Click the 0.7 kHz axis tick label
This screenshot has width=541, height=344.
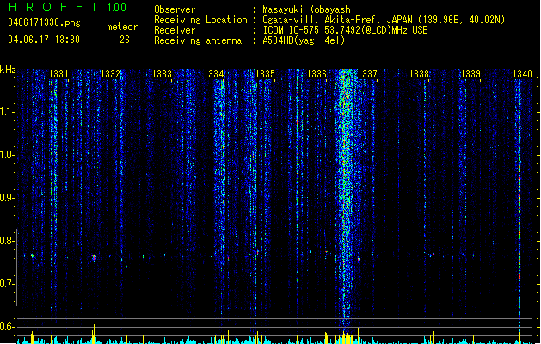7,284
